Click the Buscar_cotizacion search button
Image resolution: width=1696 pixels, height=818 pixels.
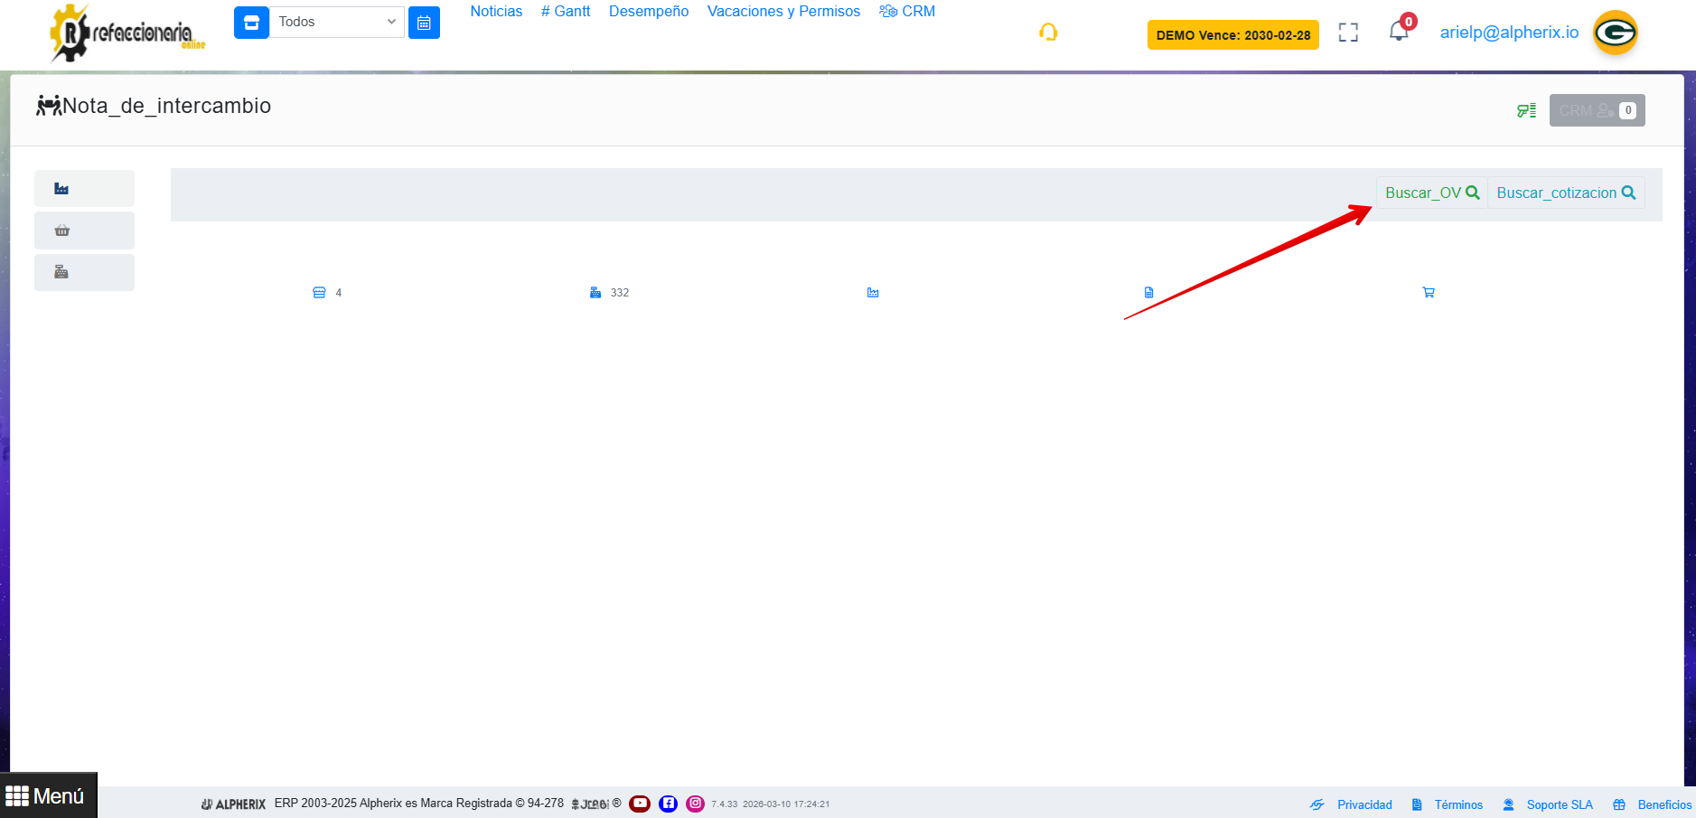[1565, 193]
